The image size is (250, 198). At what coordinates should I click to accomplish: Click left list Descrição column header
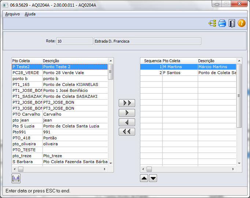75,61
